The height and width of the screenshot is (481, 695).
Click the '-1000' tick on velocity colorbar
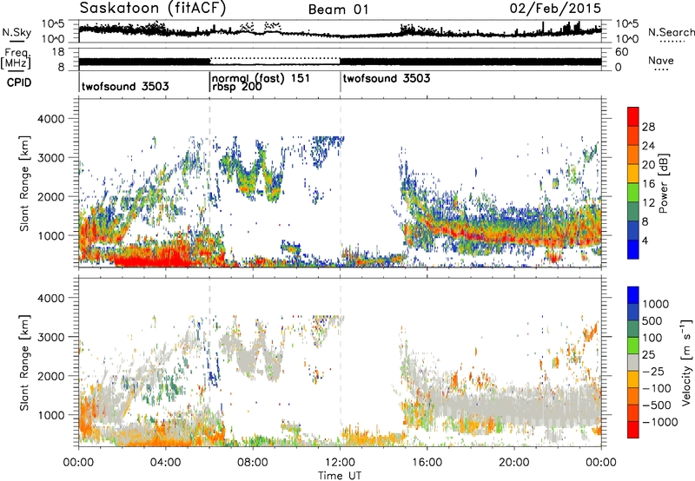(659, 422)
